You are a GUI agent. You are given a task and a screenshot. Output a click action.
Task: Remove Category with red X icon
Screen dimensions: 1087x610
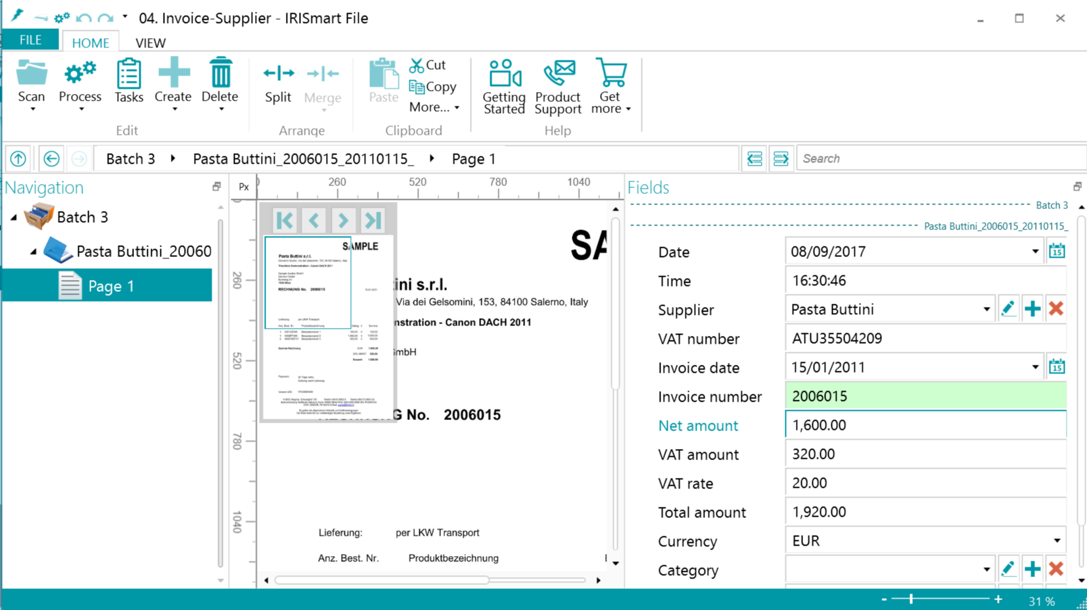point(1056,569)
